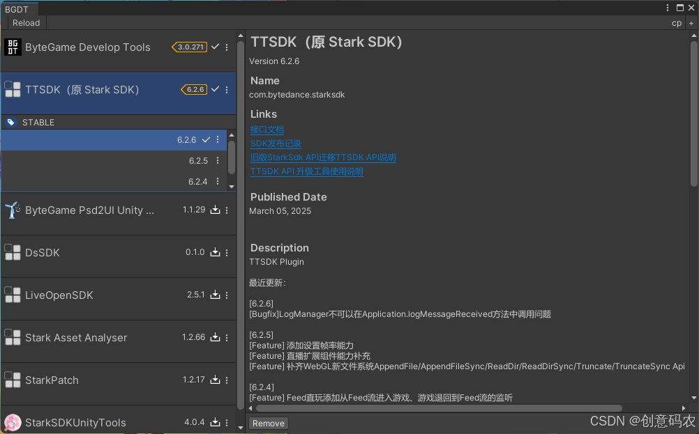
Task: Click the DsSDK package grid icon
Action: click(13, 252)
